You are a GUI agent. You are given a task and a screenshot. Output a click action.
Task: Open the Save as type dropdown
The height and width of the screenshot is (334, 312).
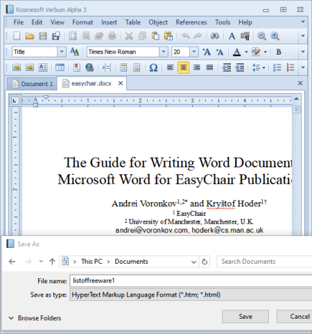[191, 294]
